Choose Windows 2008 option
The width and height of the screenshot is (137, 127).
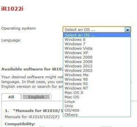point(97,62)
